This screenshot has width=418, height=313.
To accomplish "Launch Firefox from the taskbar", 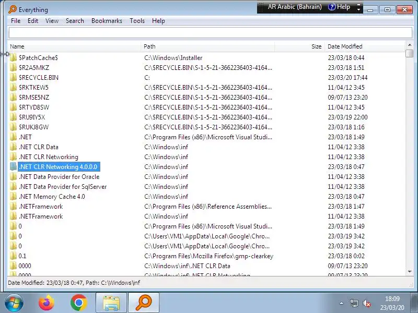I will click(47, 303).
